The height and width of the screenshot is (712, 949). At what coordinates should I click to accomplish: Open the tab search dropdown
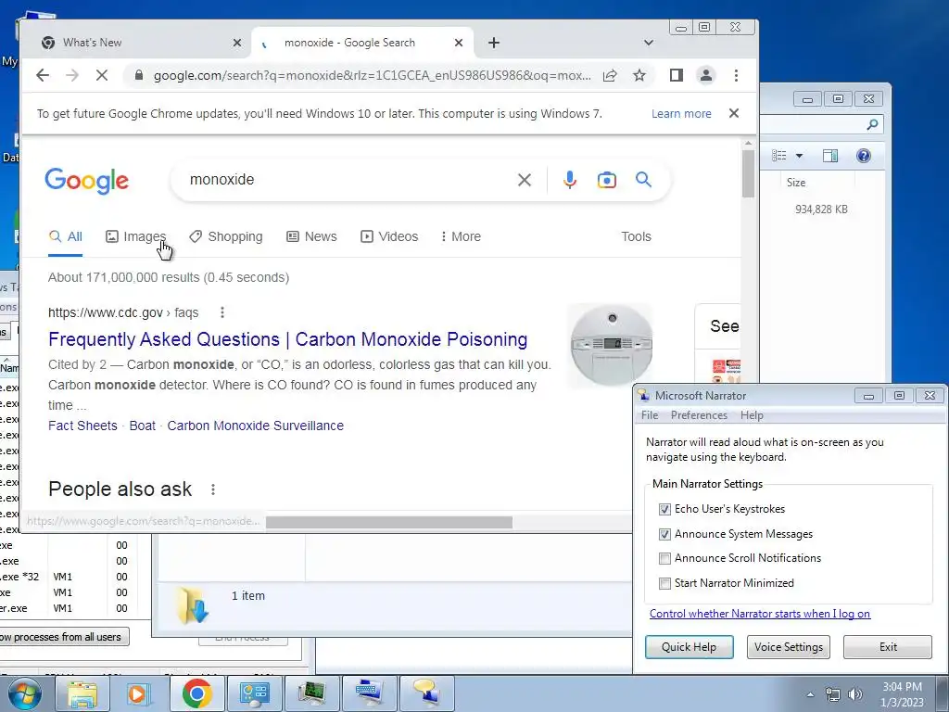pos(648,43)
